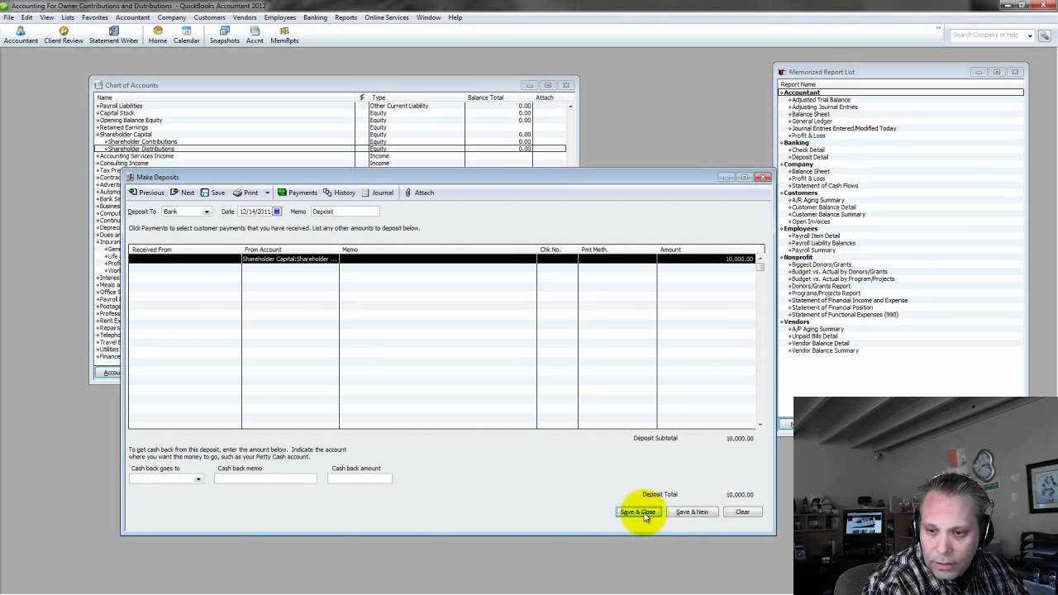Select Shareholder Distributions account row
The image size is (1058, 595).
point(331,149)
